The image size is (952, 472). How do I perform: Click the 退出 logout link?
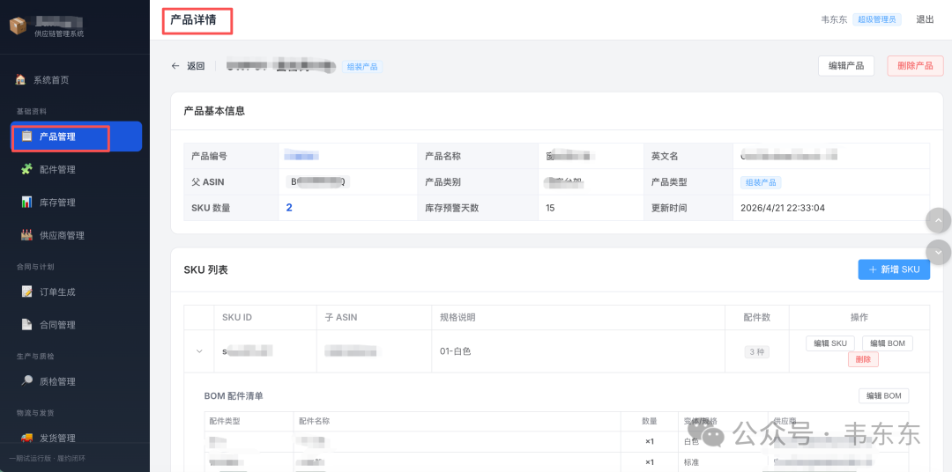point(925,19)
